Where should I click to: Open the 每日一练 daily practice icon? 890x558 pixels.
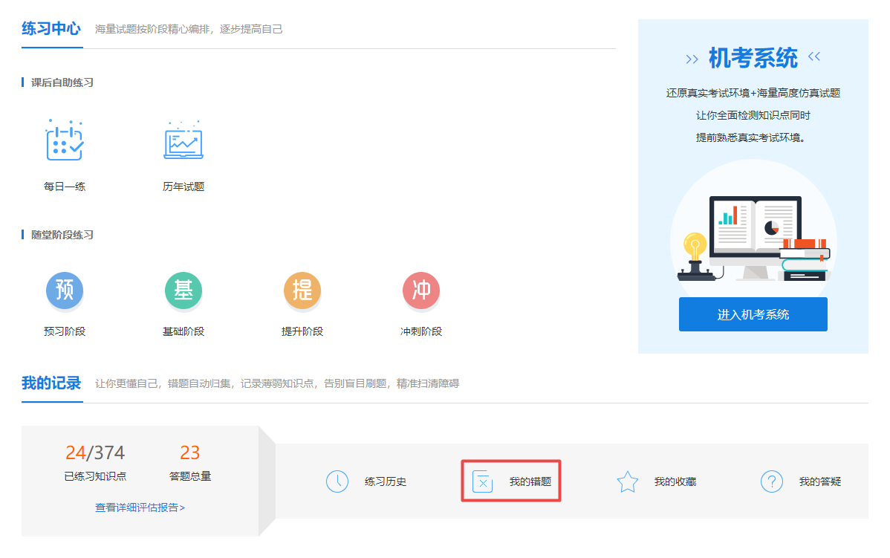click(65, 143)
